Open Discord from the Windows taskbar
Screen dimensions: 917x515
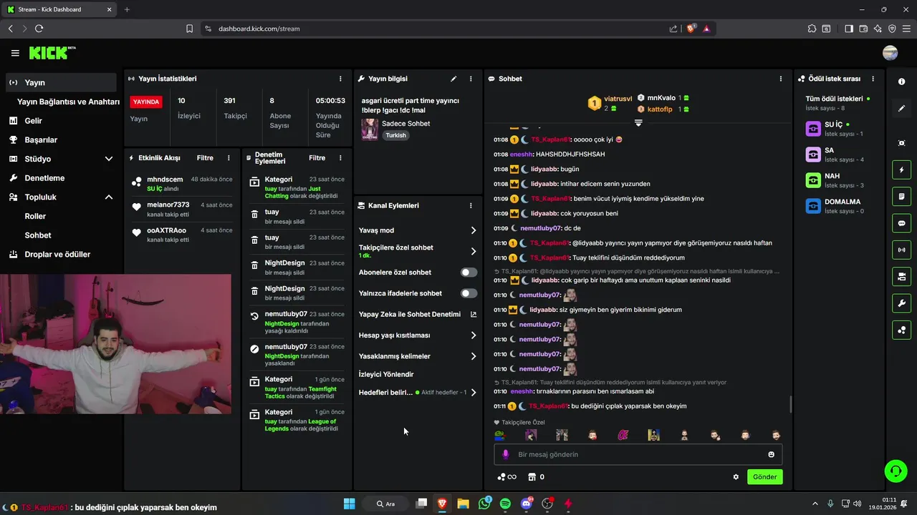tap(527, 504)
